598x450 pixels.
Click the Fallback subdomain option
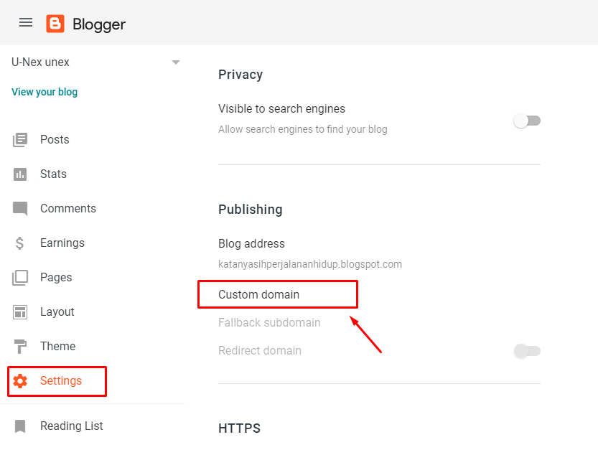coord(269,323)
